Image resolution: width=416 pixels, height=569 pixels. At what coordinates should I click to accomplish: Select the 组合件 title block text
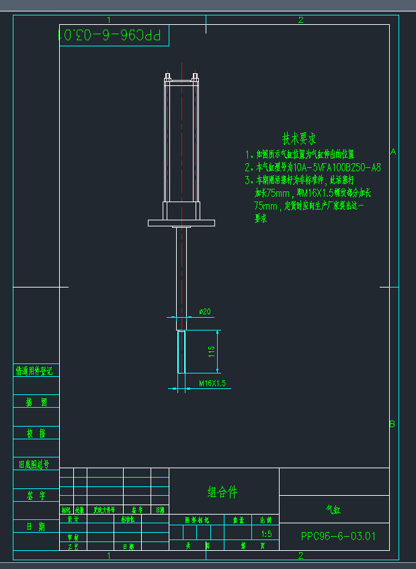tap(222, 492)
